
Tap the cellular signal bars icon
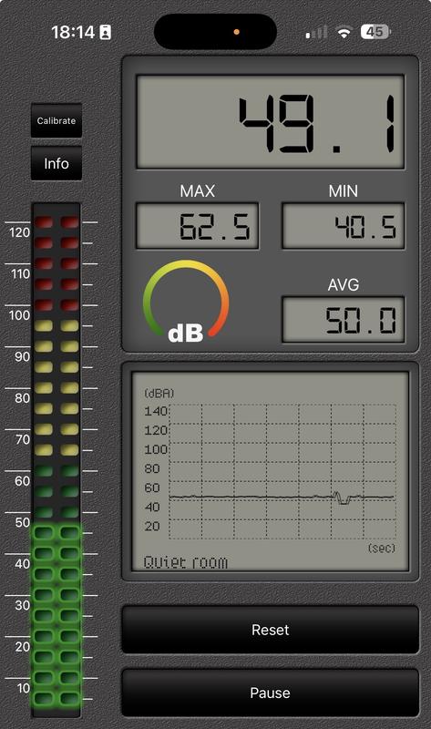[316, 32]
